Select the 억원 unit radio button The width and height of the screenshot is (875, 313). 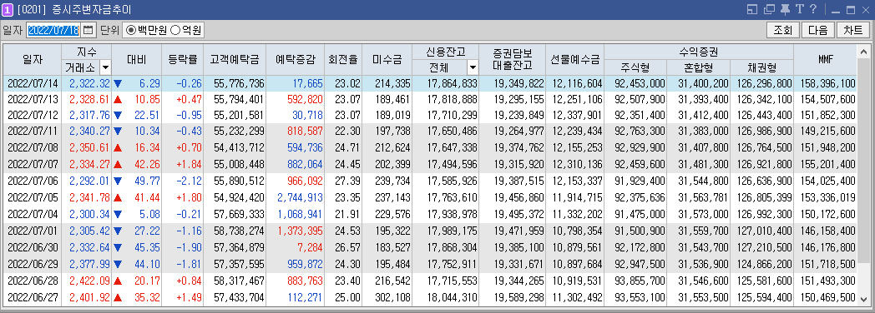pyautogui.click(x=174, y=30)
